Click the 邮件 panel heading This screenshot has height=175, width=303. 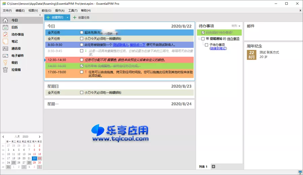tap(250, 26)
